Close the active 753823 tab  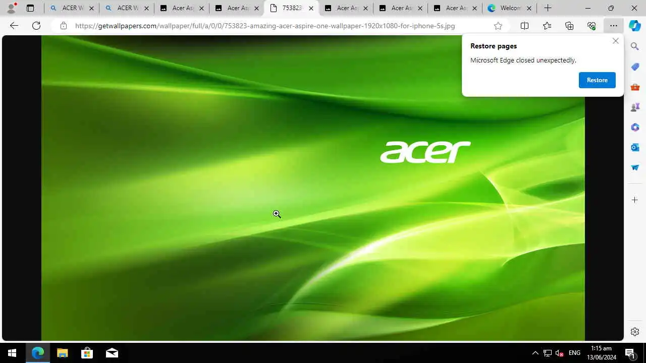pyautogui.click(x=311, y=8)
